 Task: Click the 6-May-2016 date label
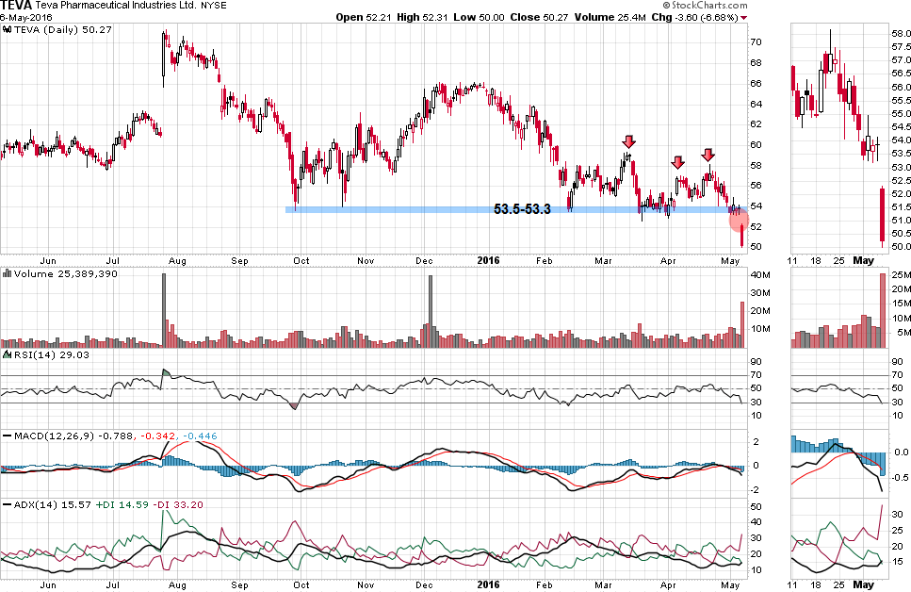[x=26, y=18]
